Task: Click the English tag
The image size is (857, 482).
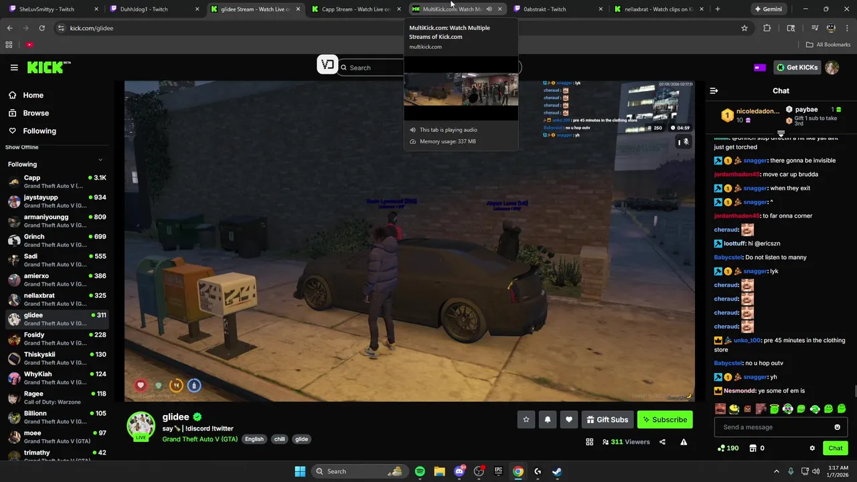Action: [254, 439]
